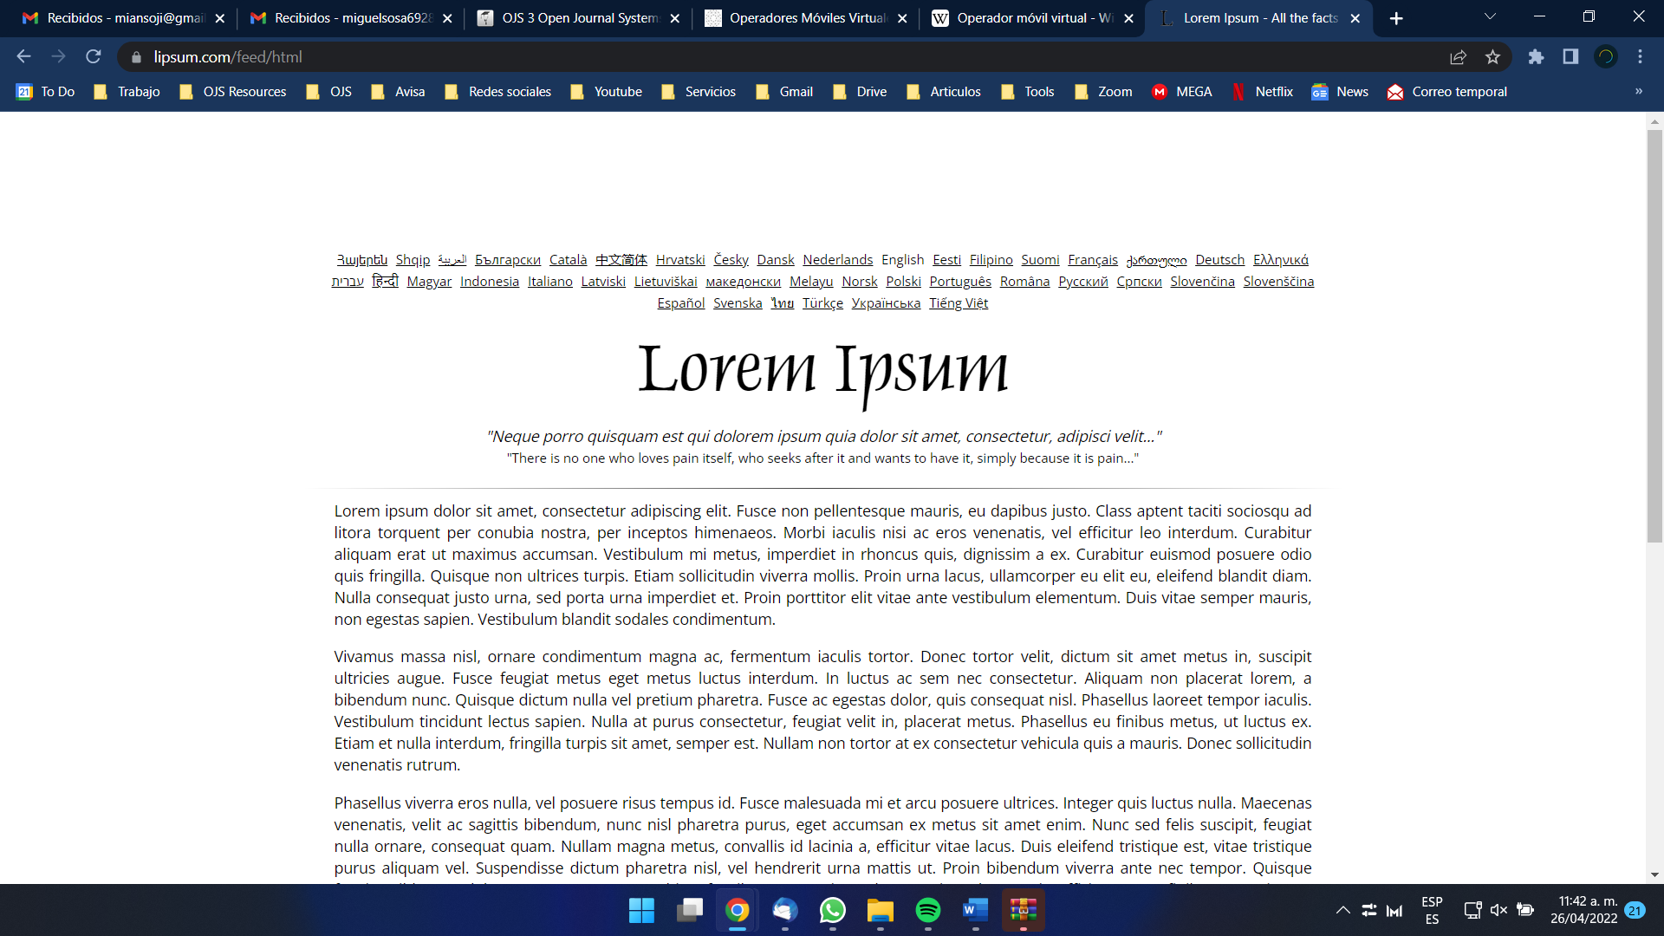The image size is (1664, 936).
Task: Select the Español language link
Action: [x=680, y=302]
